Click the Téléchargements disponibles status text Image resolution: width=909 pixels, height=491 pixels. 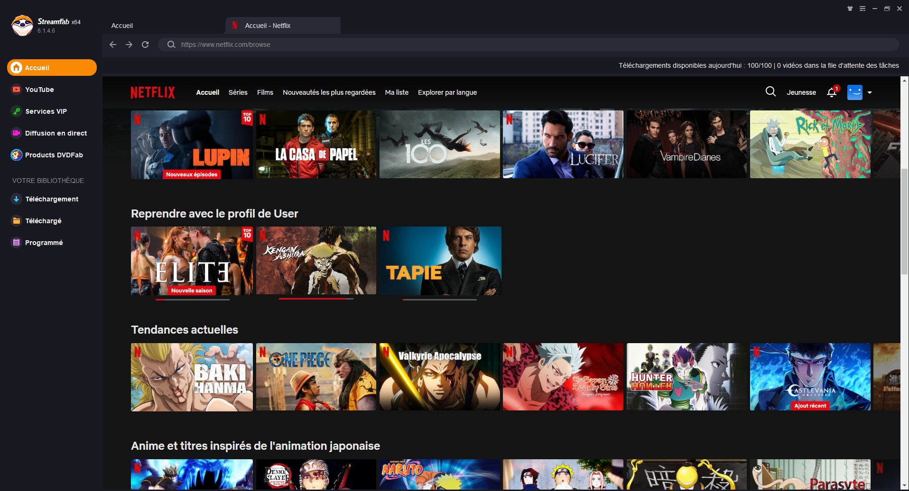pos(759,65)
